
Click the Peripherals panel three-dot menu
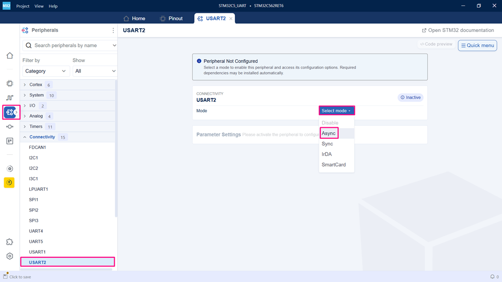coord(113,30)
